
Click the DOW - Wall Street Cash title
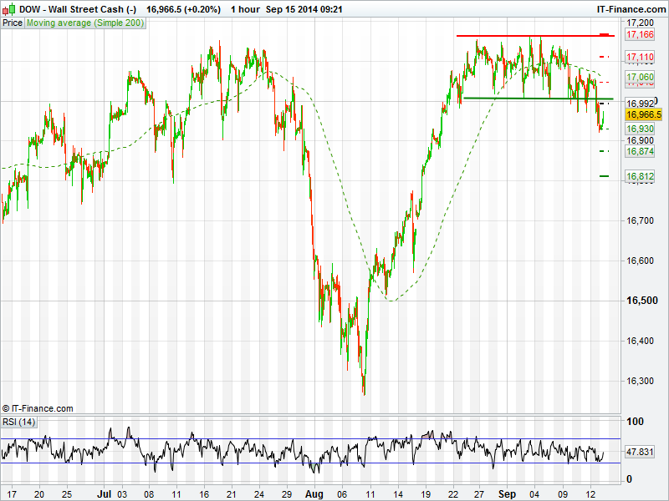[x=71, y=8]
